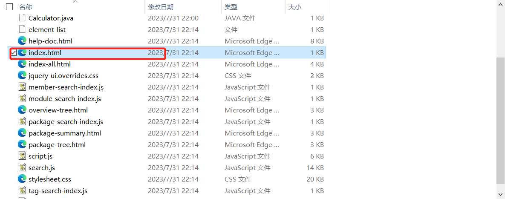Click the element-list blank file icon
Viewport: 505px width, 199px height.
[22, 29]
